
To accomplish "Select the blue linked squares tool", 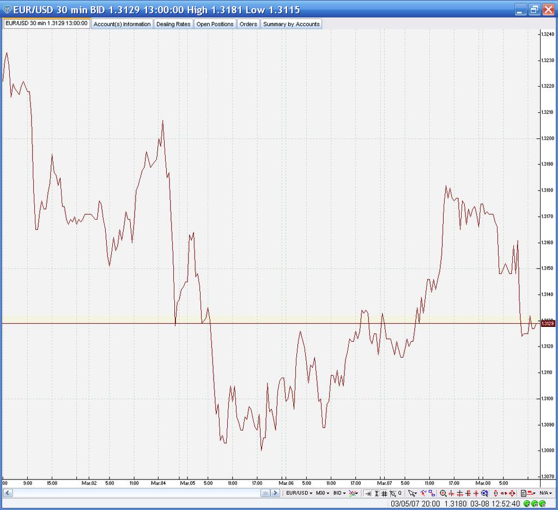I will [432, 493].
